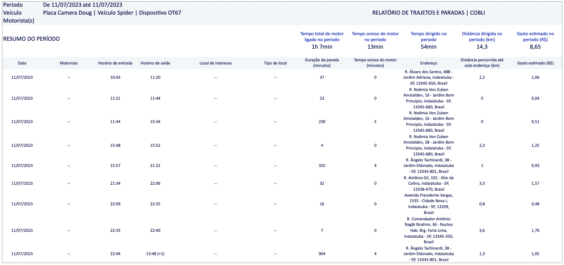
Task: Click the 'Endereço' column header
Action: click(428, 63)
